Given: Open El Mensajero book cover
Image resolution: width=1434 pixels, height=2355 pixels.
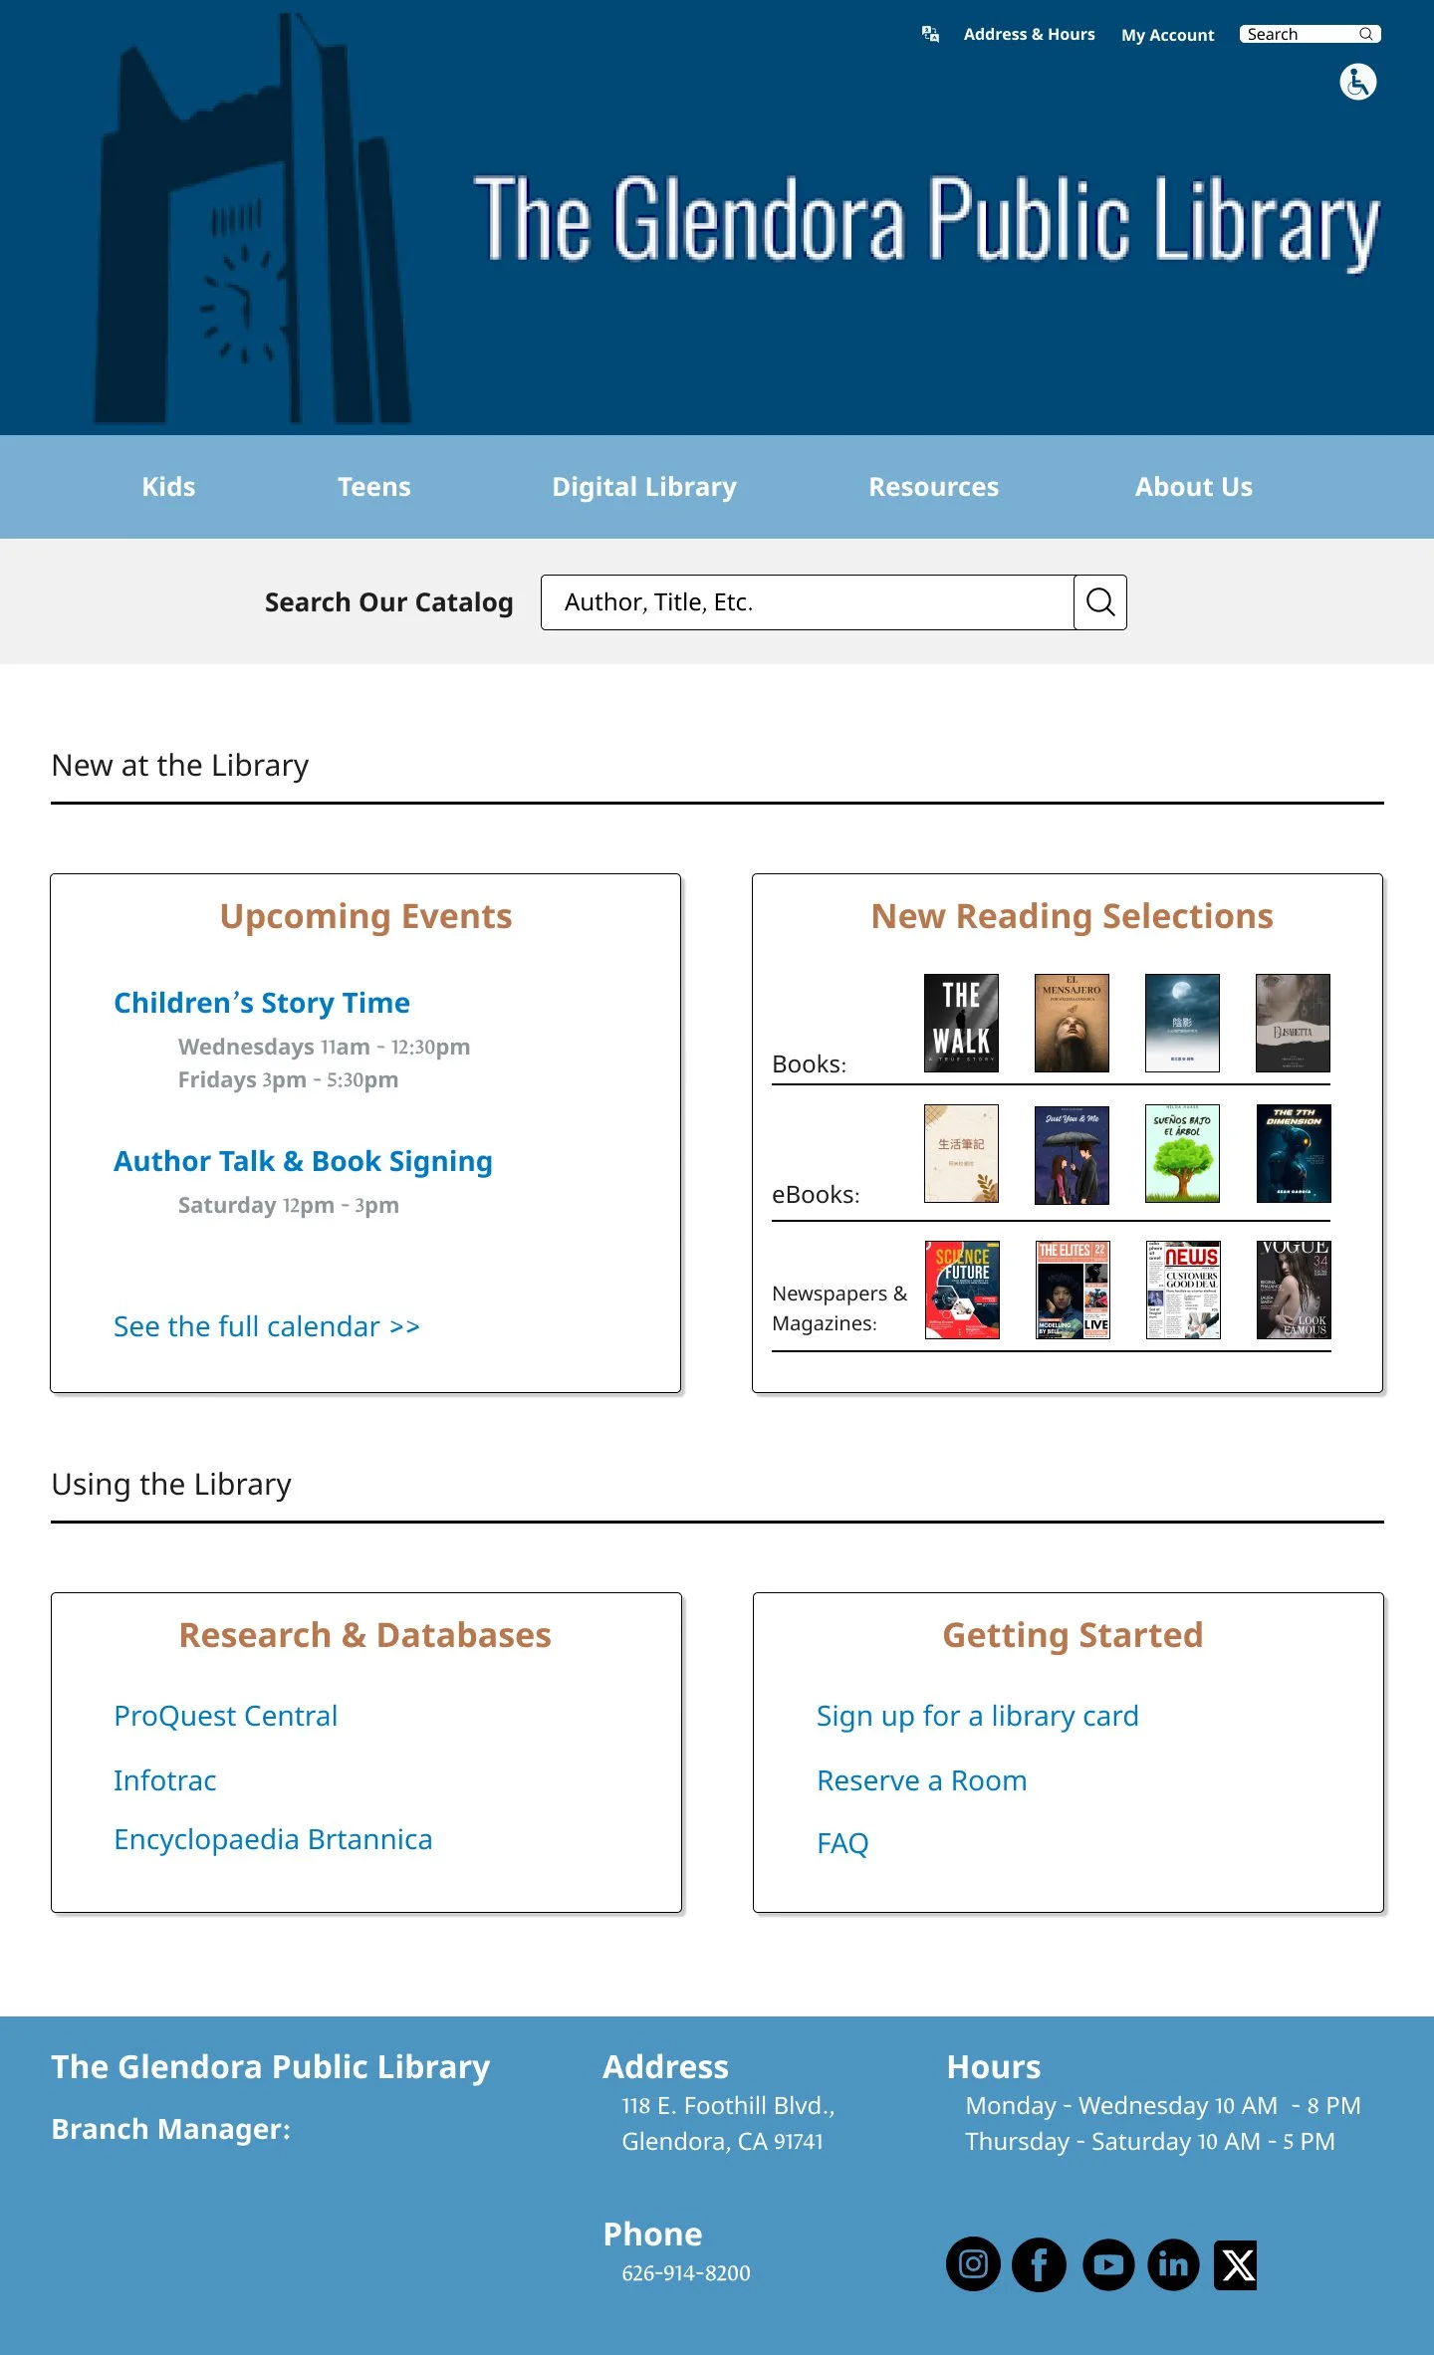Looking at the screenshot, I should click(1072, 1023).
